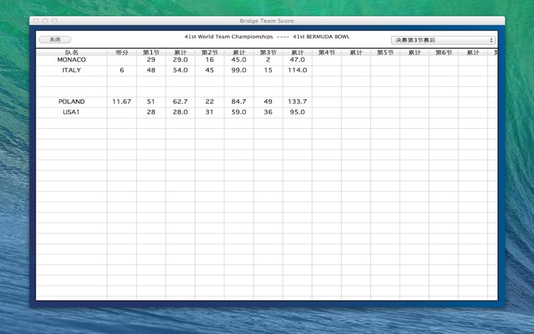534x334 pixels.
Task: Select the 第5节 column header
Action: 385,52
